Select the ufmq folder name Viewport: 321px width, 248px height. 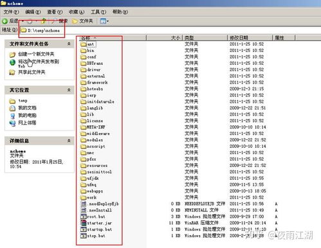91,185
